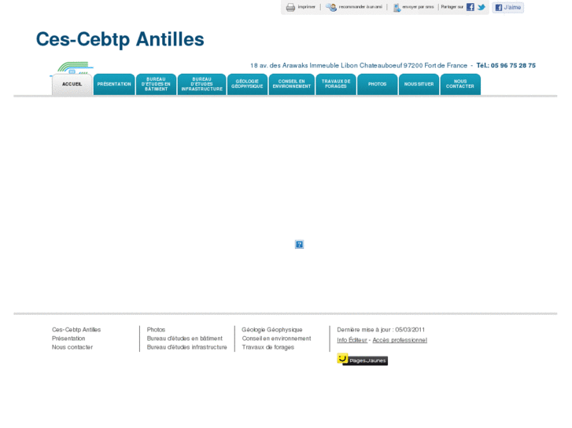Open the Nous contacter tab
572x428 pixels.
(460, 85)
